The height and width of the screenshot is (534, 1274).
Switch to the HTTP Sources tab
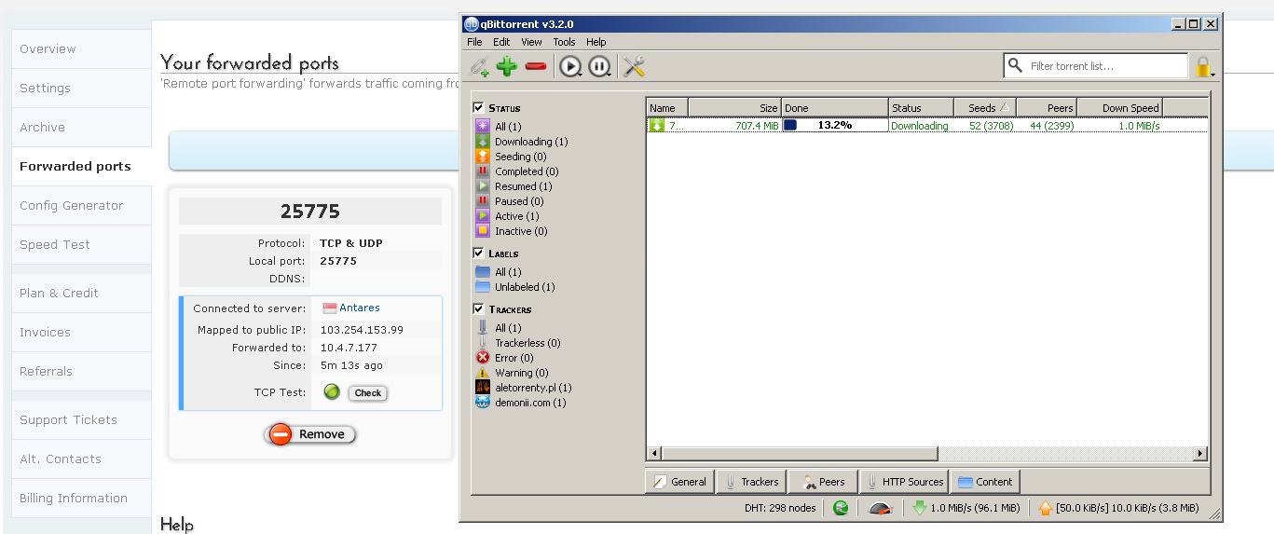point(904,482)
